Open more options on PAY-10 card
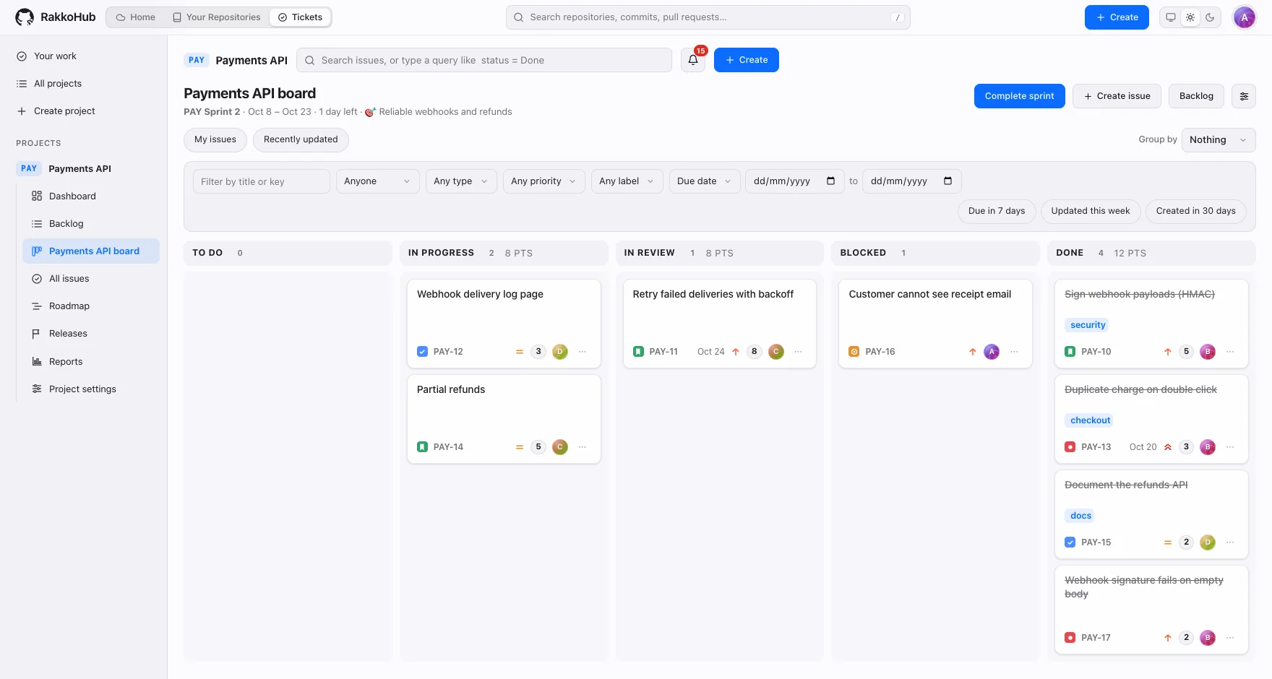The image size is (1272, 679). 1230,352
